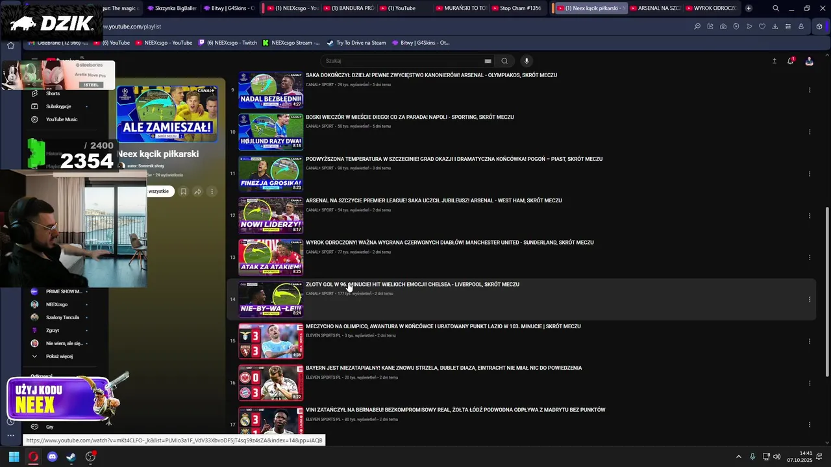Image resolution: width=831 pixels, height=467 pixels.
Task: Open Opera search tabs magnifier
Action: (x=776, y=8)
